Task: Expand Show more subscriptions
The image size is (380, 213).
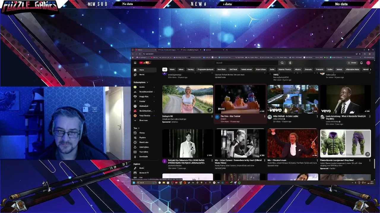Action: click(x=144, y=120)
